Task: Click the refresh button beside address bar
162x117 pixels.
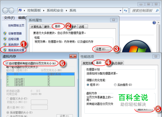Action: pos(125,10)
